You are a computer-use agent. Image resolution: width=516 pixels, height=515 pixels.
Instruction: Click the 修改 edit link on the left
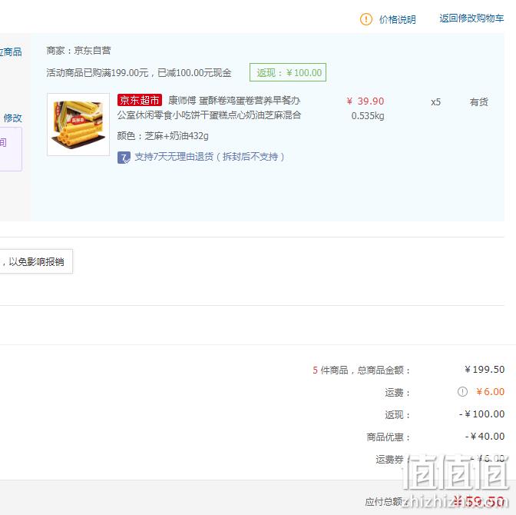click(x=12, y=118)
